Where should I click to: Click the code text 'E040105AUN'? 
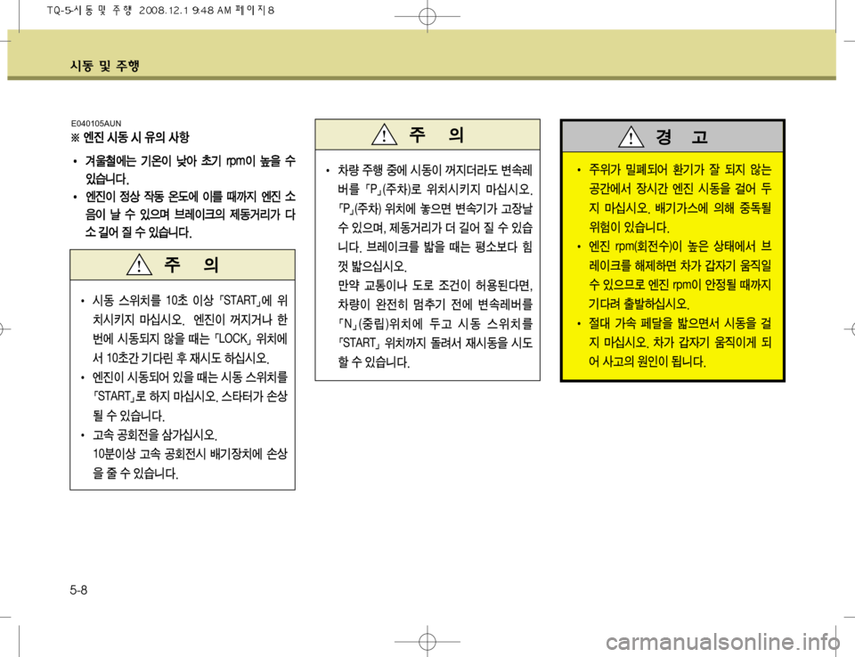click(x=96, y=123)
